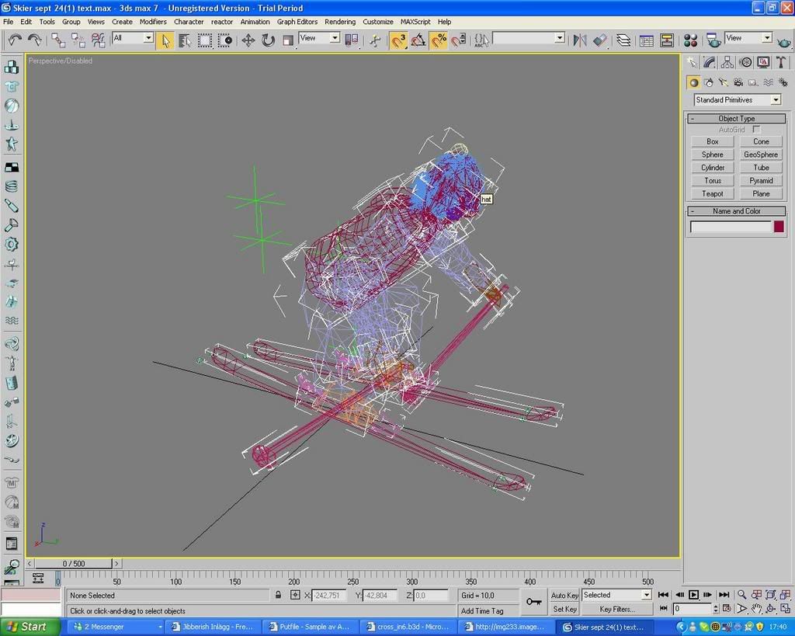Select the Select and Move tool

pos(248,40)
